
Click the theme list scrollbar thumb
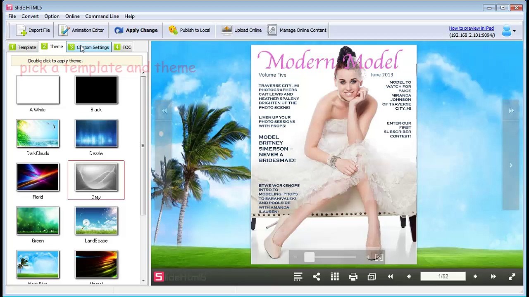143,146
